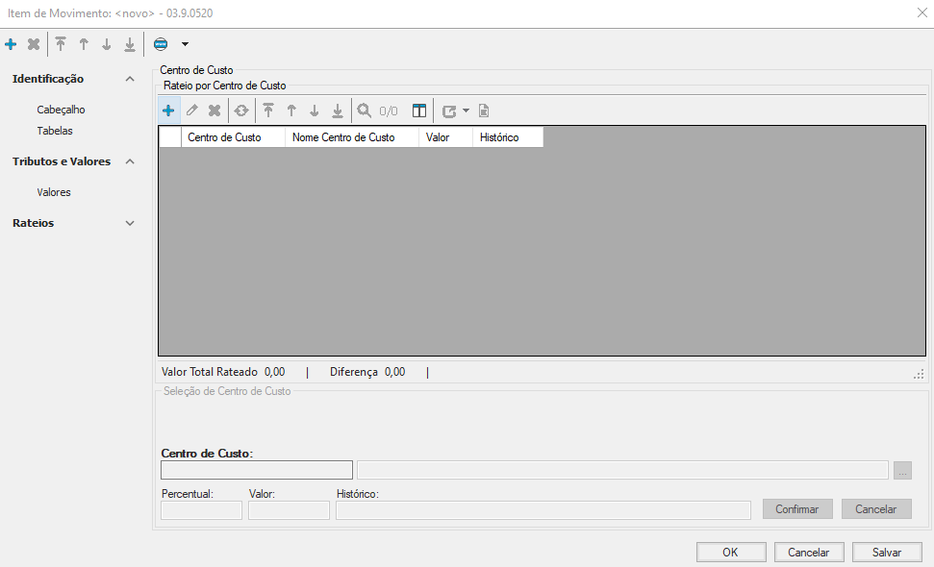Image resolution: width=934 pixels, height=567 pixels.
Task: Click the blue round icon in the top toolbar
Action: pyautogui.click(x=161, y=44)
